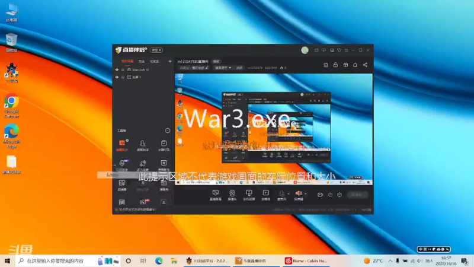Click the start streaming button
The image size is (474, 267).
pos(357,195)
